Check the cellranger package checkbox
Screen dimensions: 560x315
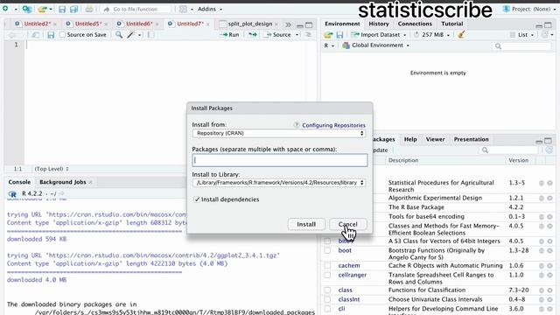click(327, 275)
